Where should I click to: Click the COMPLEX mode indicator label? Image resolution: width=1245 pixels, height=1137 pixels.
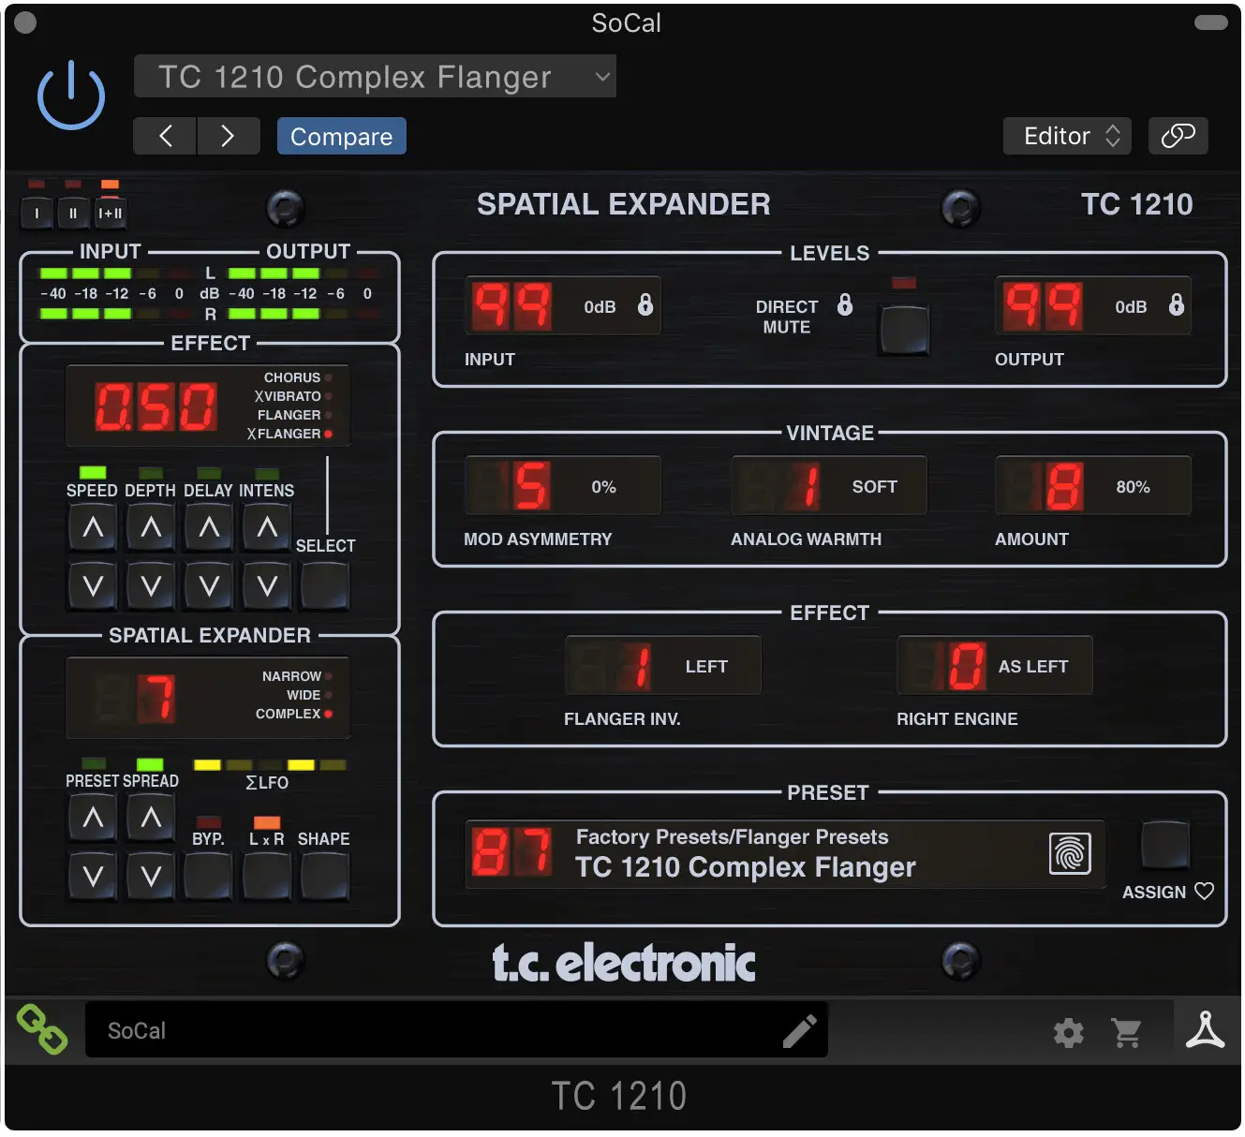point(289,714)
